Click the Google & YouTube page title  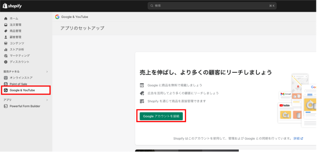click(x=75, y=17)
